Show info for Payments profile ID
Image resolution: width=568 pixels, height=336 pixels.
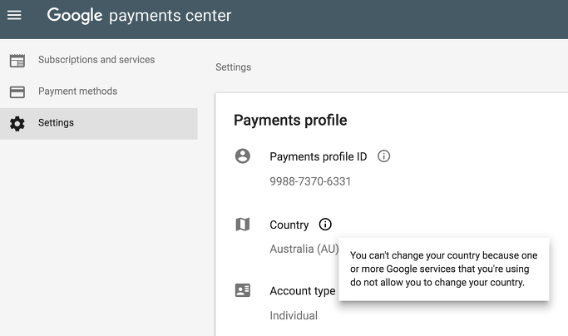pos(384,156)
